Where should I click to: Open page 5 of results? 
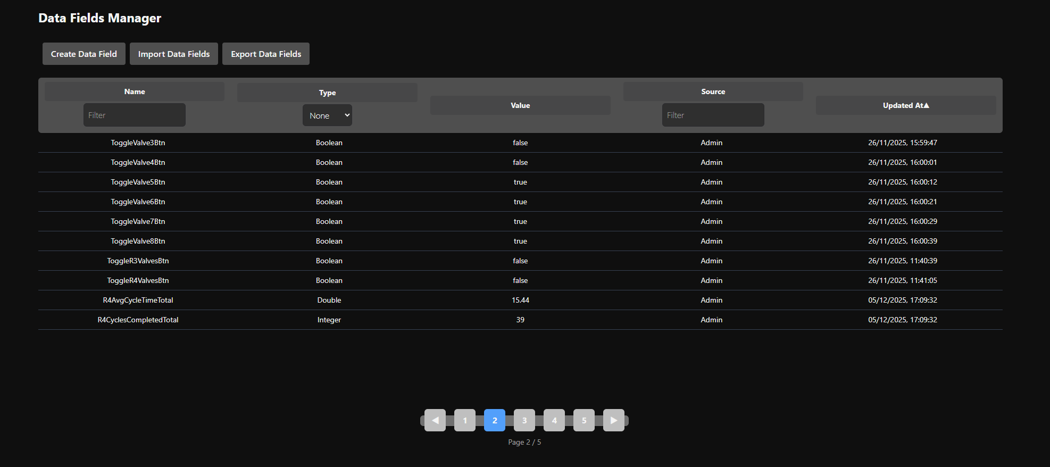point(584,420)
